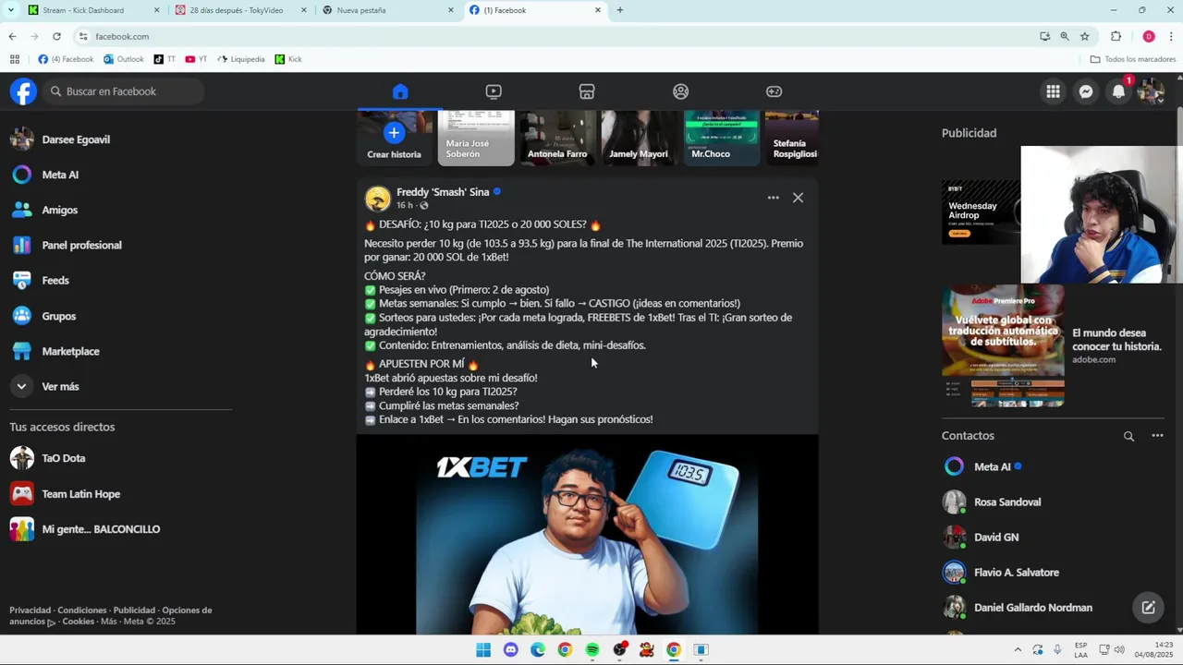Open Todos los marcadores folder
This screenshot has height=665, width=1183.
click(1133, 59)
